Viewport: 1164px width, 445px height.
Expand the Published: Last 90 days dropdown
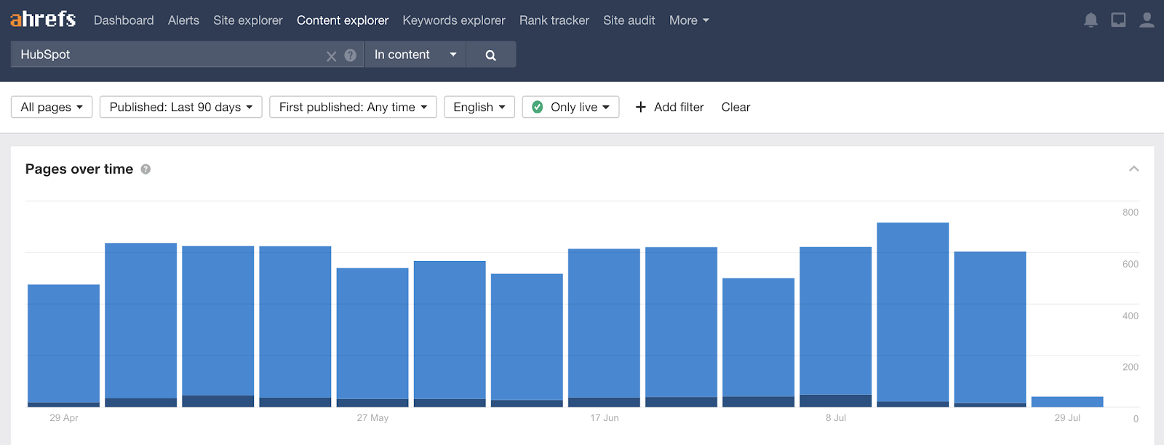point(180,107)
